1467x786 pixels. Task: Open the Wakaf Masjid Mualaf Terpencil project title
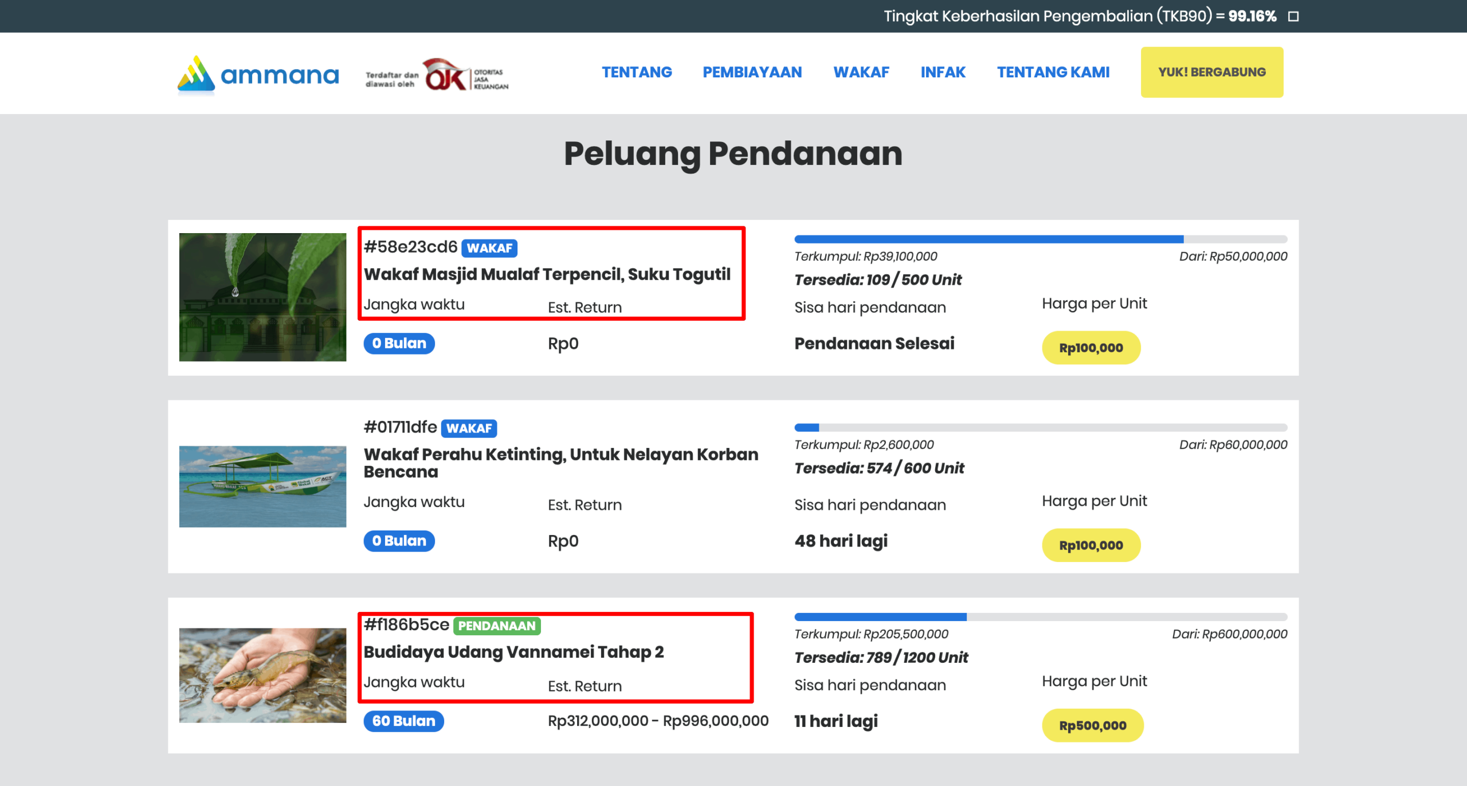(548, 274)
